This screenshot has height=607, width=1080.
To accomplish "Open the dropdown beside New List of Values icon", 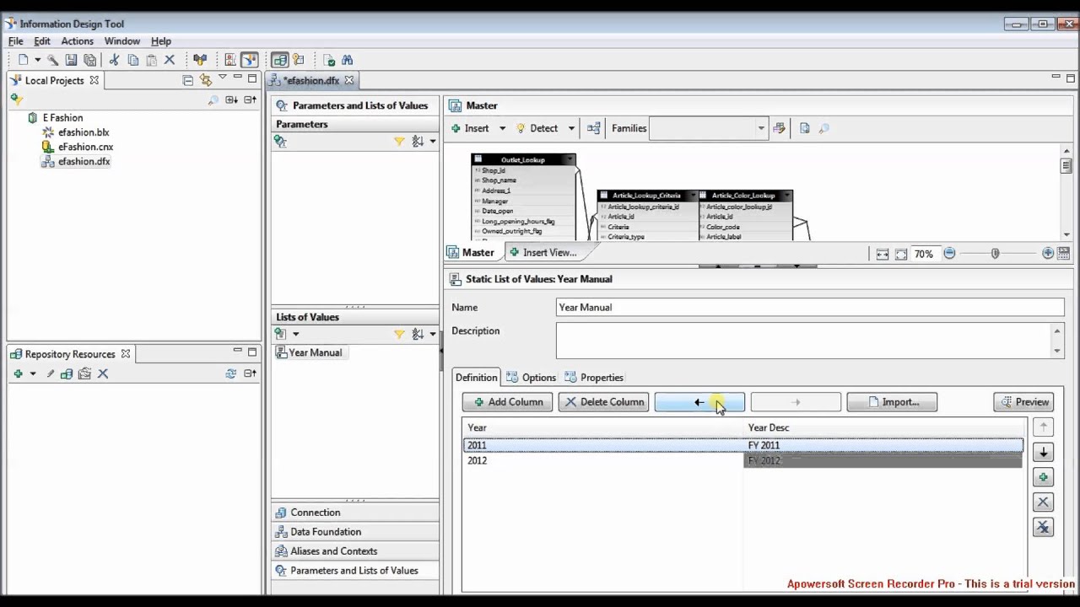I will [x=295, y=335].
